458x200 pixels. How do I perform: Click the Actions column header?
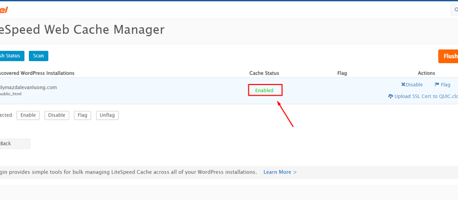[426, 73]
